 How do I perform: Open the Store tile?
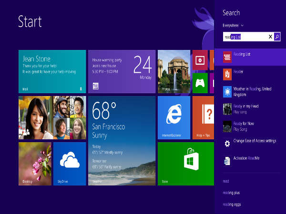[x=186, y=163]
